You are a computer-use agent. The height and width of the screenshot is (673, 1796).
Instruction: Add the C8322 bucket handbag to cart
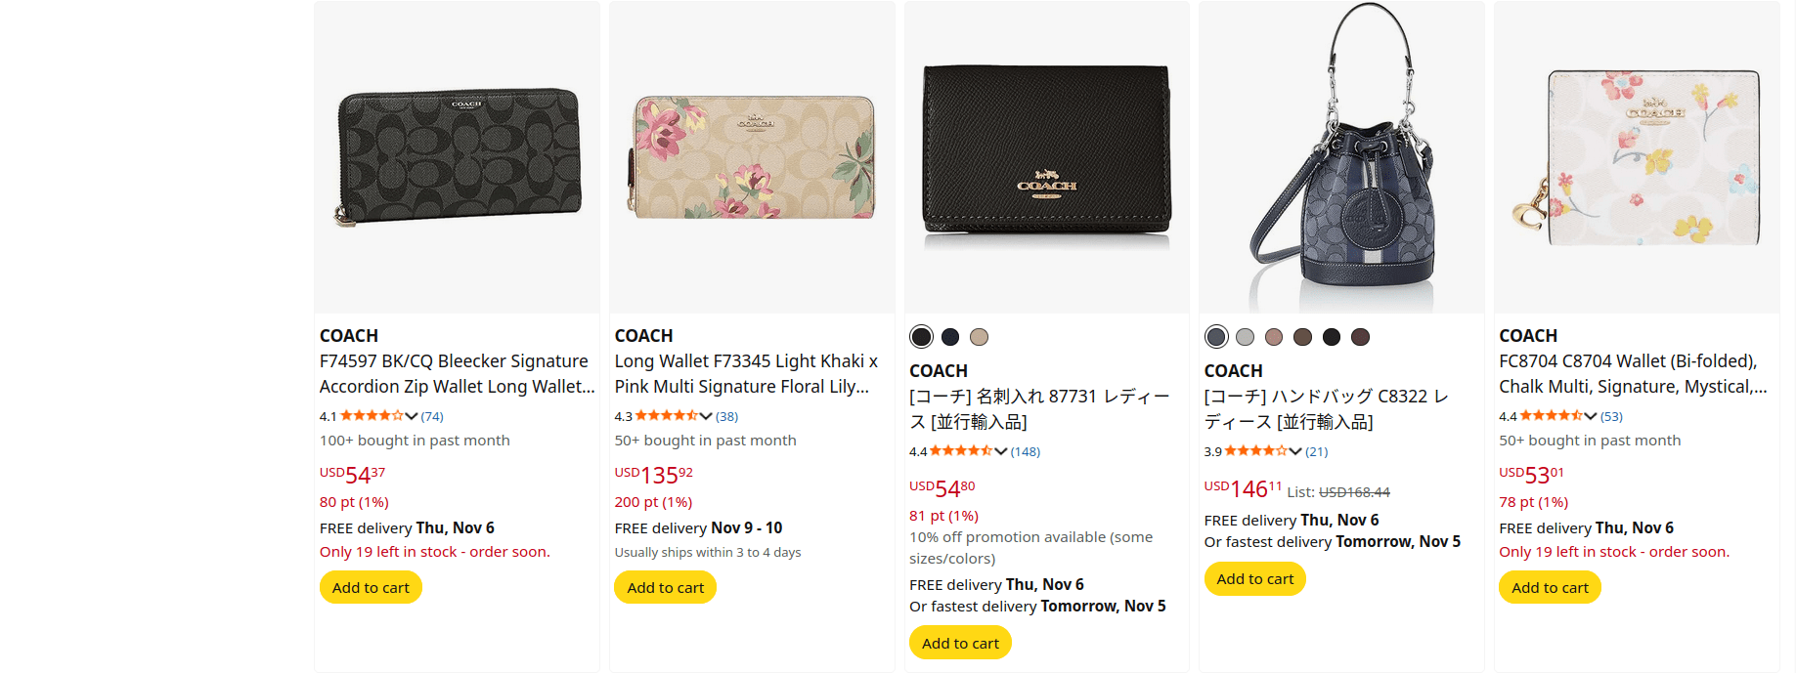click(1254, 579)
